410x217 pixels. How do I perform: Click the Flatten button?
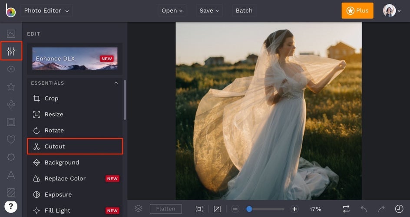pyautogui.click(x=166, y=209)
